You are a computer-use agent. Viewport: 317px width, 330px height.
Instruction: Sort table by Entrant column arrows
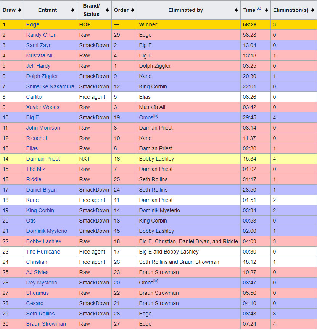[x=72, y=10]
